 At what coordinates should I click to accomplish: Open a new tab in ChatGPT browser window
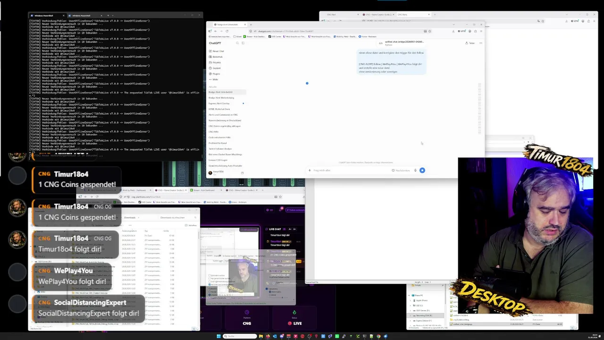251,25
